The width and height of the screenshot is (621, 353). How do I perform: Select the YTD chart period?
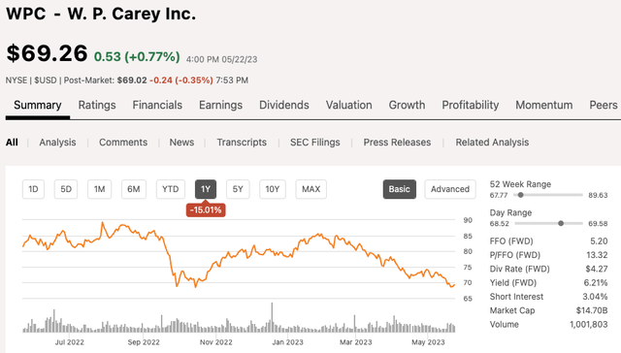(x=171, y=189)
